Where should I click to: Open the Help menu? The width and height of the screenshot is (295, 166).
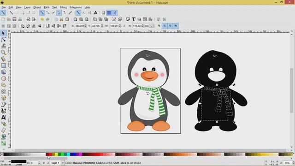(87, 7)
